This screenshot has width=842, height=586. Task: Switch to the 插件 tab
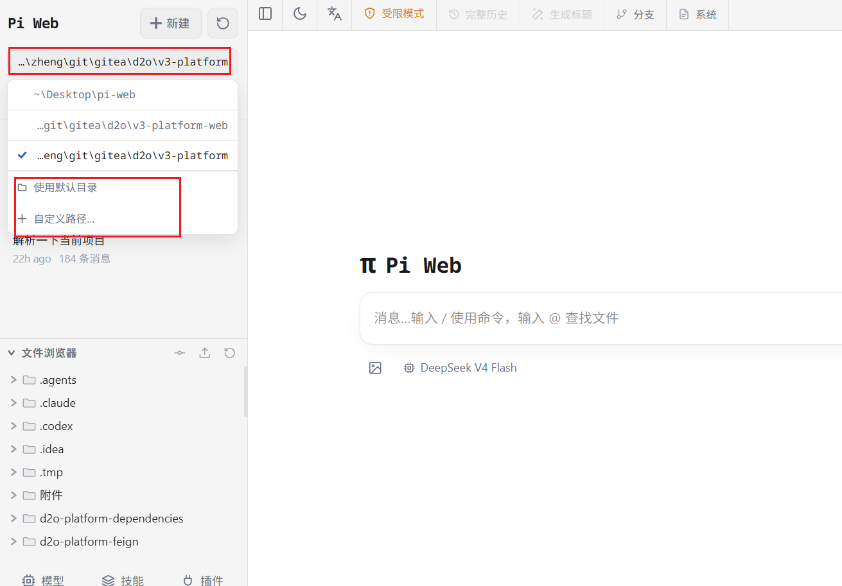(202, 581)
